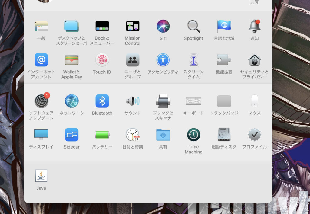
Task: Open プロファイル checkmark badge pane
Action: (254, 135)
